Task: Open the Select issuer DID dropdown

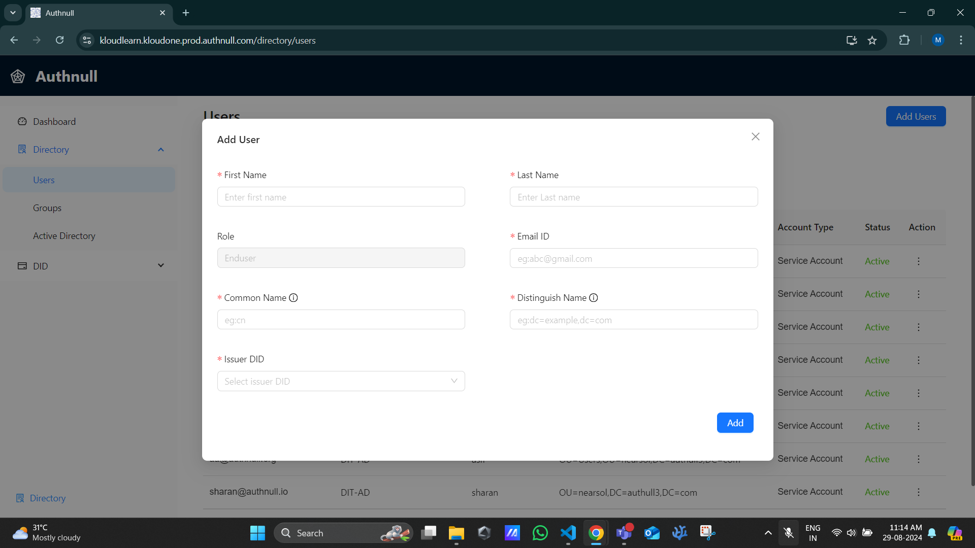Action: (x=341, y=381)
